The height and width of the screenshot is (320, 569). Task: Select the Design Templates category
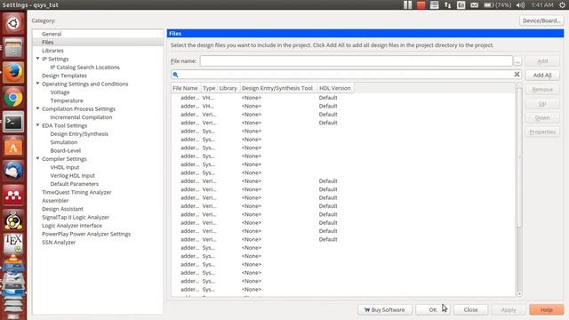point(64,76)
